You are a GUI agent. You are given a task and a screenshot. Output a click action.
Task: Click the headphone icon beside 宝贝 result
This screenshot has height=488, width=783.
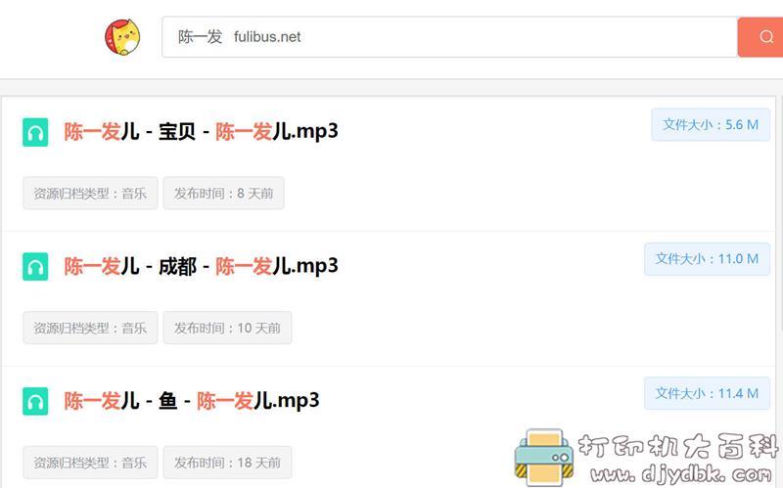pos(35,132)
